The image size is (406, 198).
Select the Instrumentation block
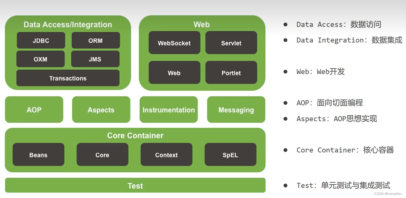[168, 109]
